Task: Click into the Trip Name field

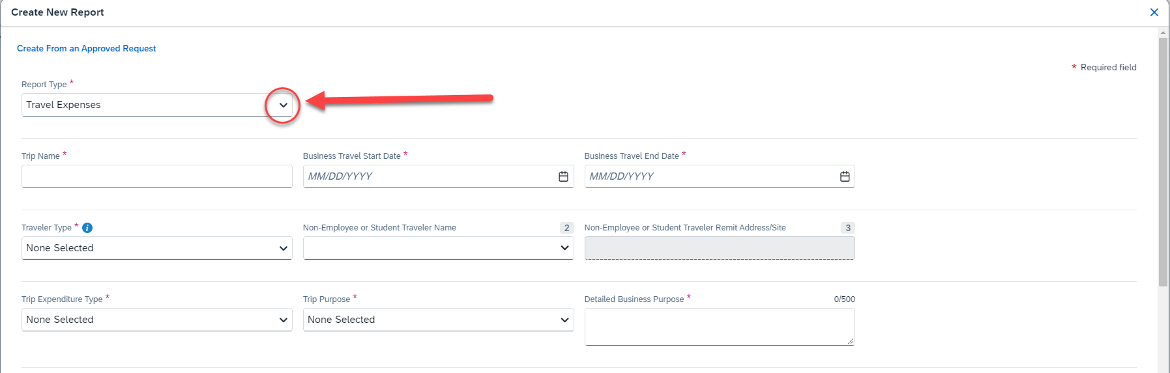Action: pos(156,176)
